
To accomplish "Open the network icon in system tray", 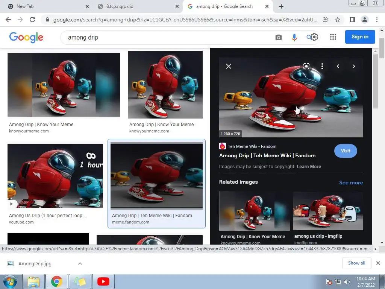I will (338, 282).
